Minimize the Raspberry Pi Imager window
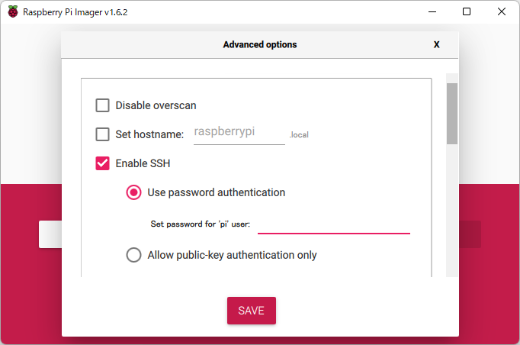The image size is (520, 345). (x=432, y=11)
